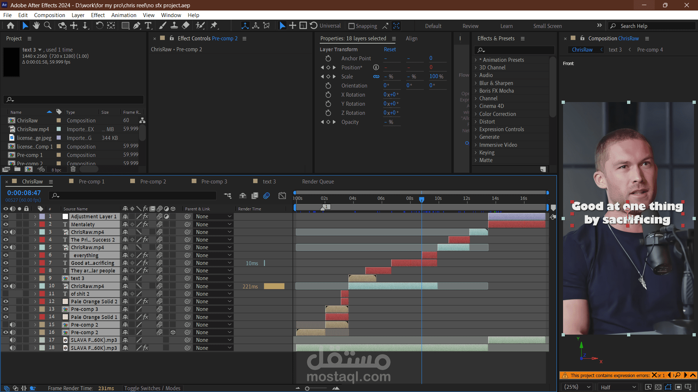Select the Puppet Pin tool
The height and width of the screenshot is (392, 698).
214,26
